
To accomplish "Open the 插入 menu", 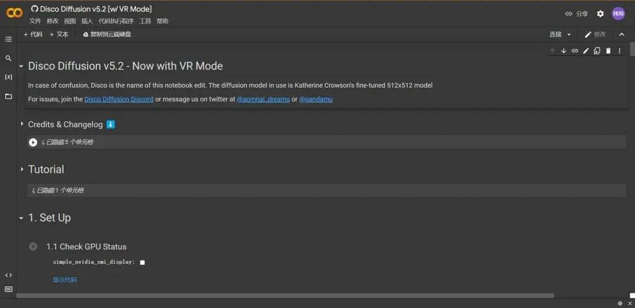I will point(87,21).
